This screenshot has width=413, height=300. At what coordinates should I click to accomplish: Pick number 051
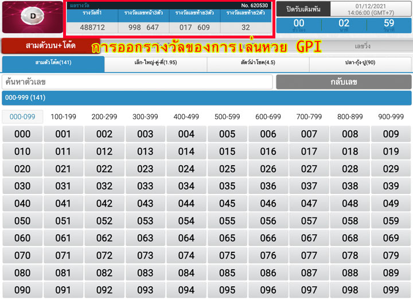click(x=63, y=221)
